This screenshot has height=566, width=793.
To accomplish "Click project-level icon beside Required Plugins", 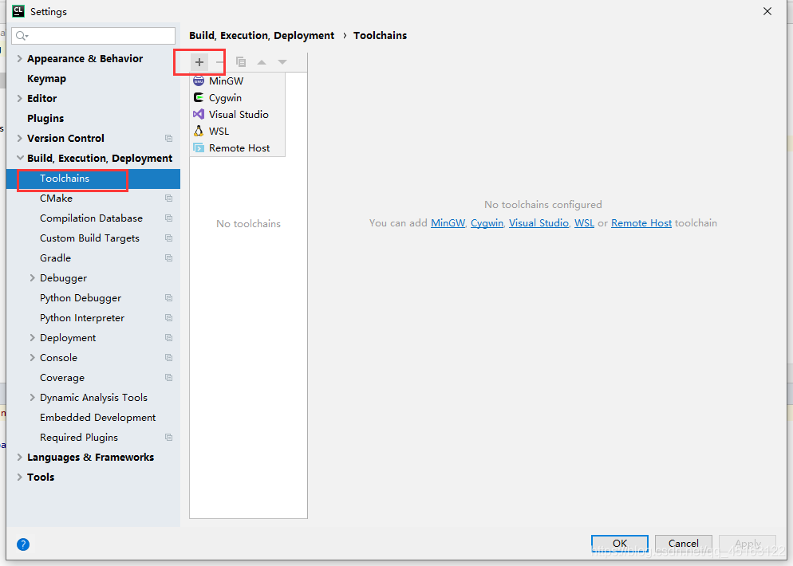I will coord(169,437).
